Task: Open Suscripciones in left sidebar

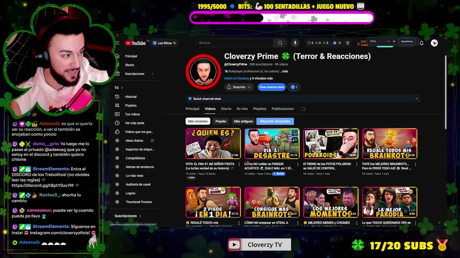Action: pos(134,74)
